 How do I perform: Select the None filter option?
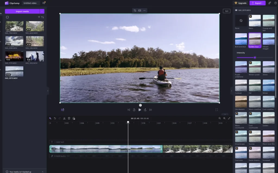241,21
